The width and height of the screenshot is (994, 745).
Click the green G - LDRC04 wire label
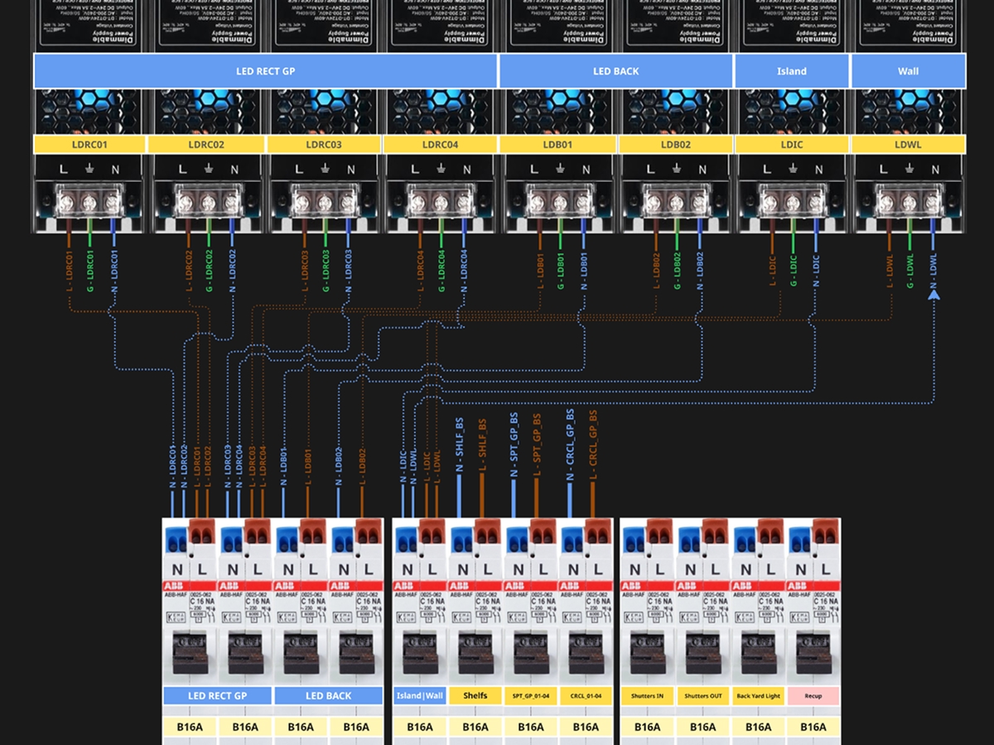click(x=442, y=271)
